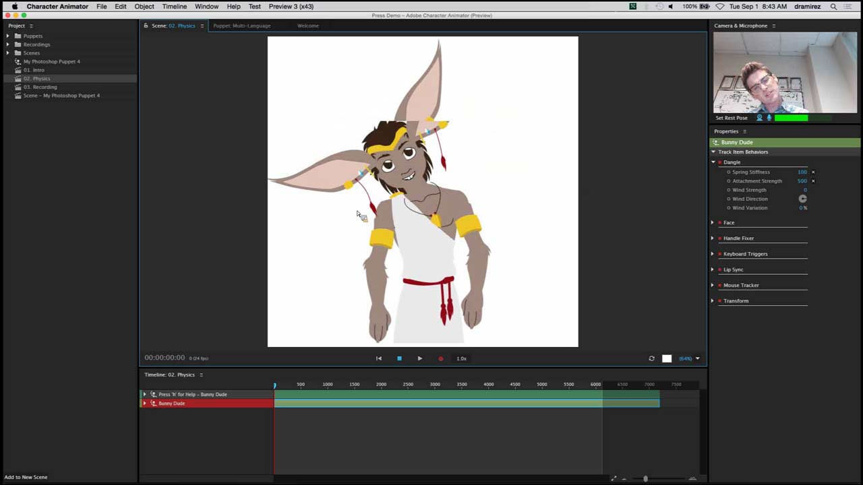Open the Project panel menu icon

tap(31, 26)
